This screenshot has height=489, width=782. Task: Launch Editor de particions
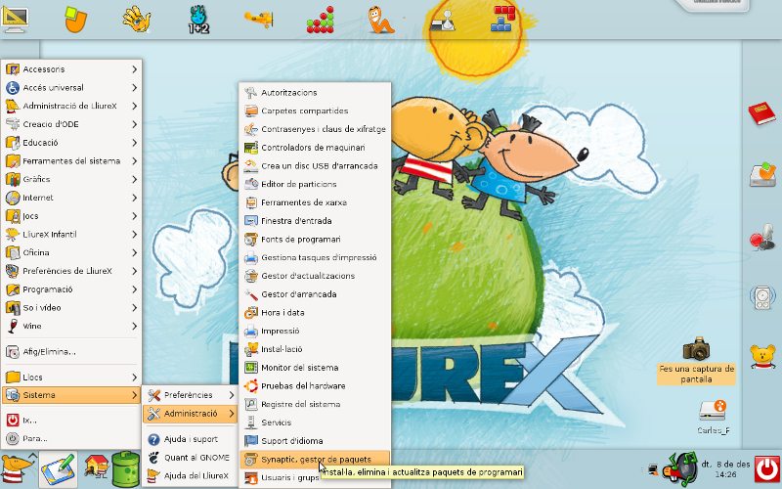pos(315,184)
